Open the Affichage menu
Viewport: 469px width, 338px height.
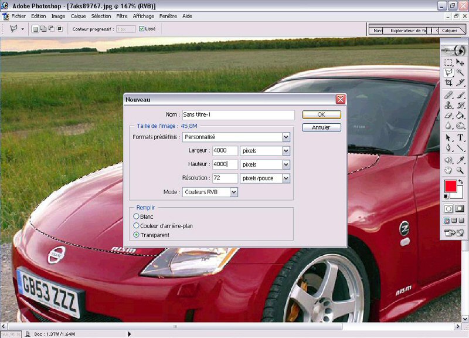tap(144, 16)
